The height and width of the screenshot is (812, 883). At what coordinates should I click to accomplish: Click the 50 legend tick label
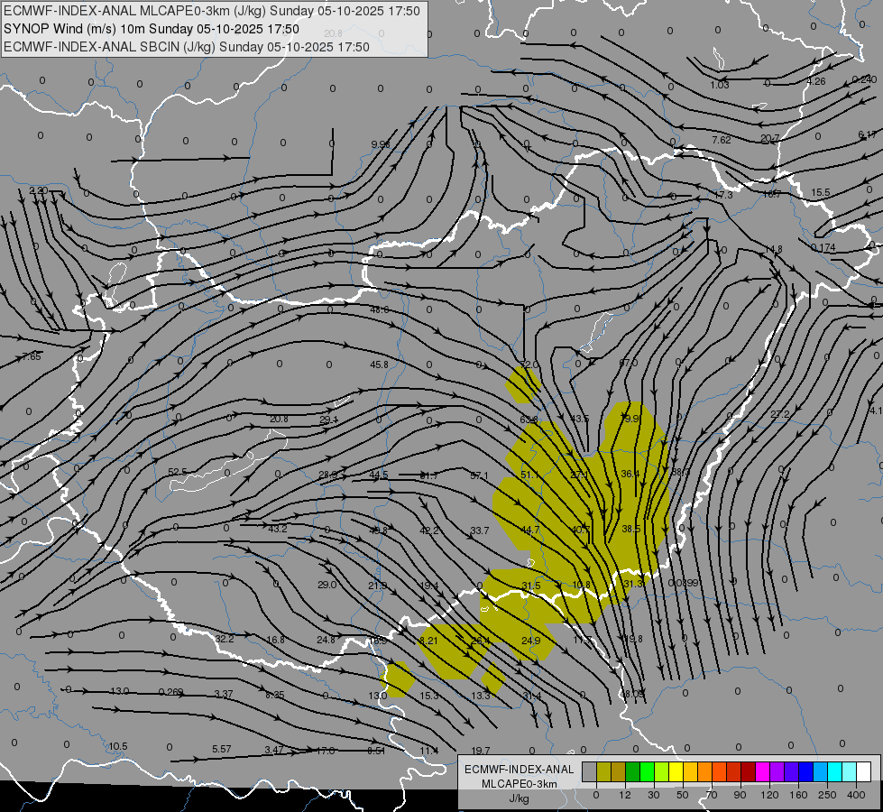683,795
